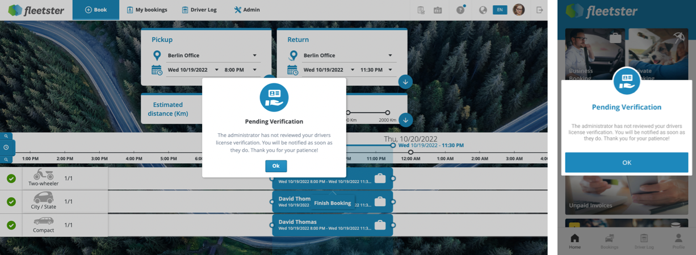Screen dimensions: 696x255
Task: Go to Home in mobile bottom navigation
Action: click(575, 241)
